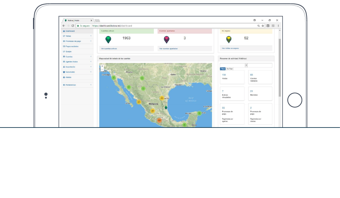Click the Filtrar button
The height and width of the screenshot is (198, 340).
pyautogui.click(x=223, y=69)
